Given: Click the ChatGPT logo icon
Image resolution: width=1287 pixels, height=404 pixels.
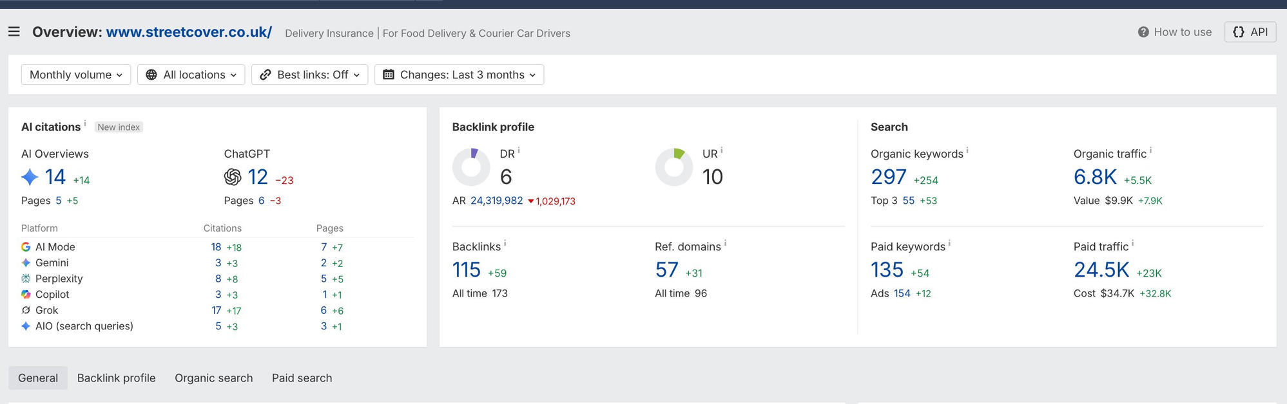Looking at the screenshot, I should 233,177.
